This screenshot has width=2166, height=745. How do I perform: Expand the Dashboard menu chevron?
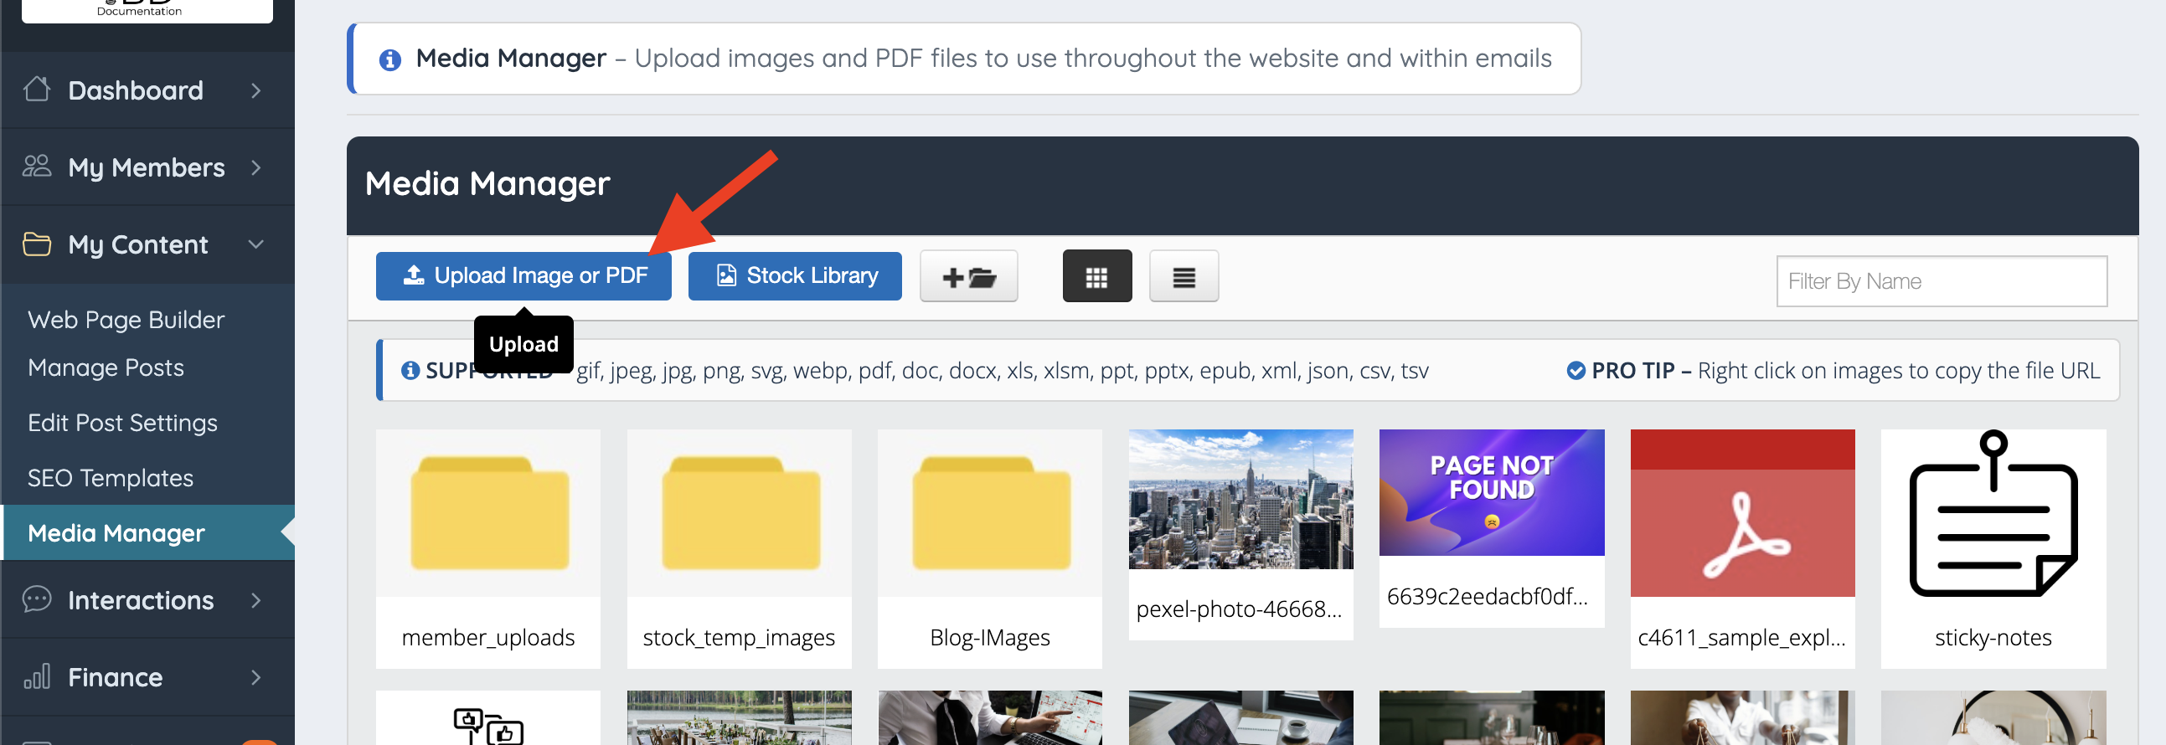[255, 90]
